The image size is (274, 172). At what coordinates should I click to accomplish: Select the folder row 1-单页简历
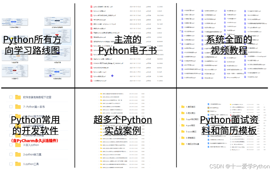(191, 107)
